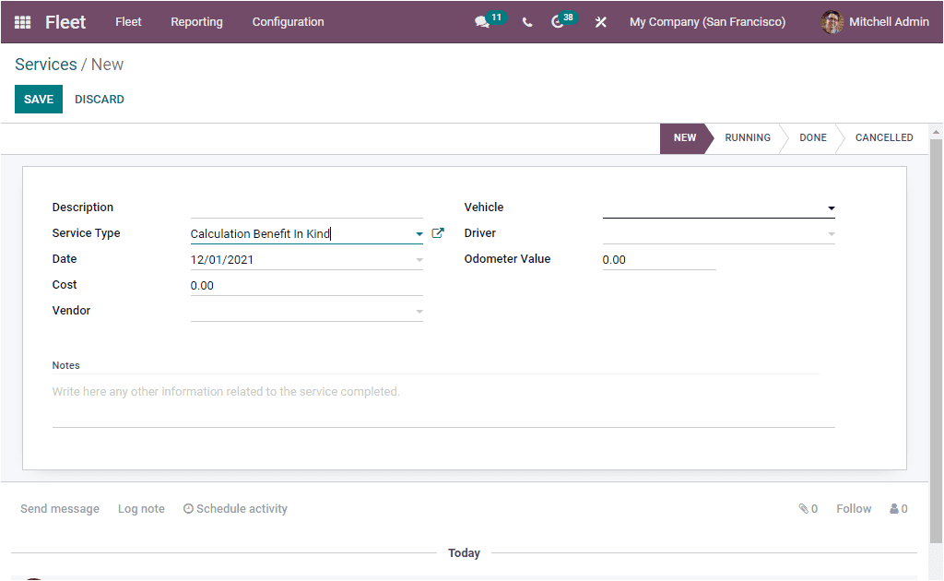
Task: Switch to the Reporting menu
Action: tap(196, 22)
